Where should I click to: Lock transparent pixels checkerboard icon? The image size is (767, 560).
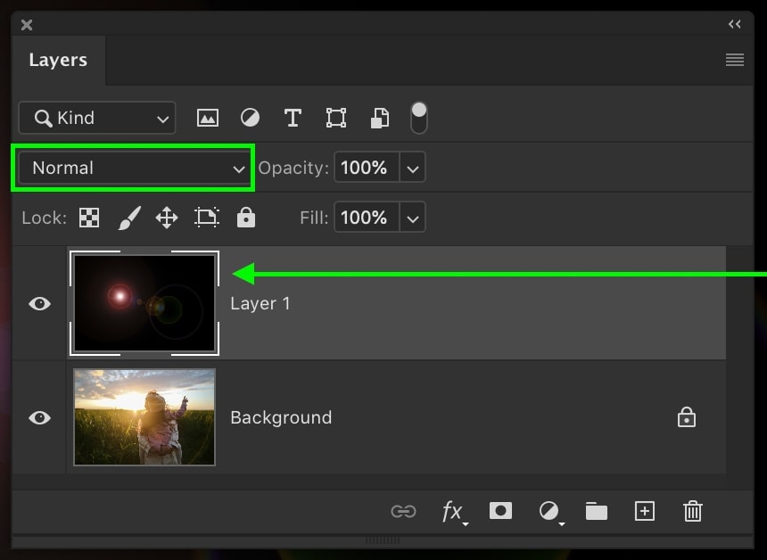coord(89,218)
